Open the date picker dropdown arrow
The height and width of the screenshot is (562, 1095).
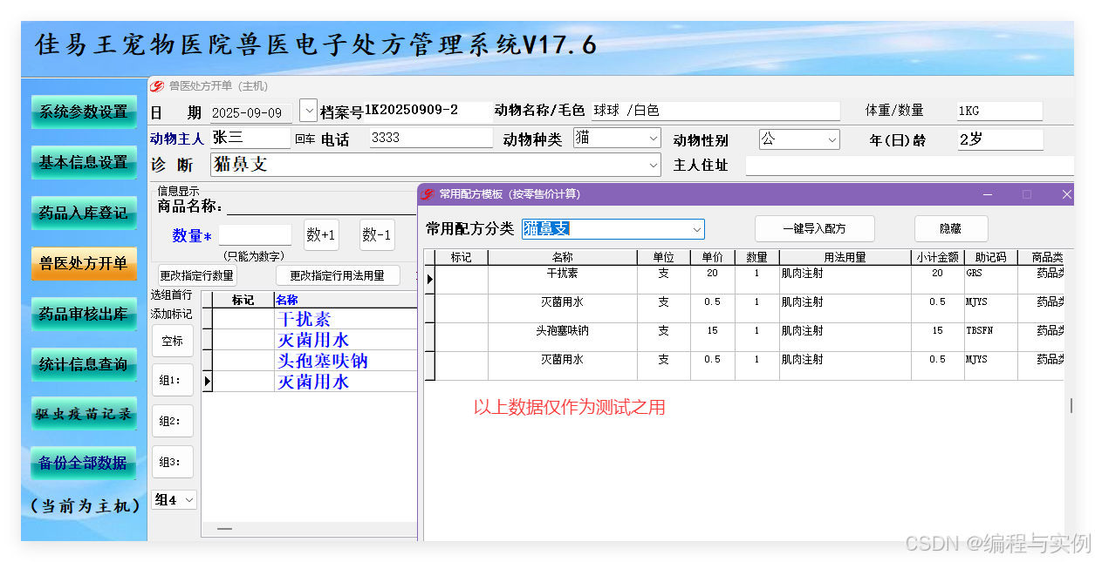[x=308, y=111]
